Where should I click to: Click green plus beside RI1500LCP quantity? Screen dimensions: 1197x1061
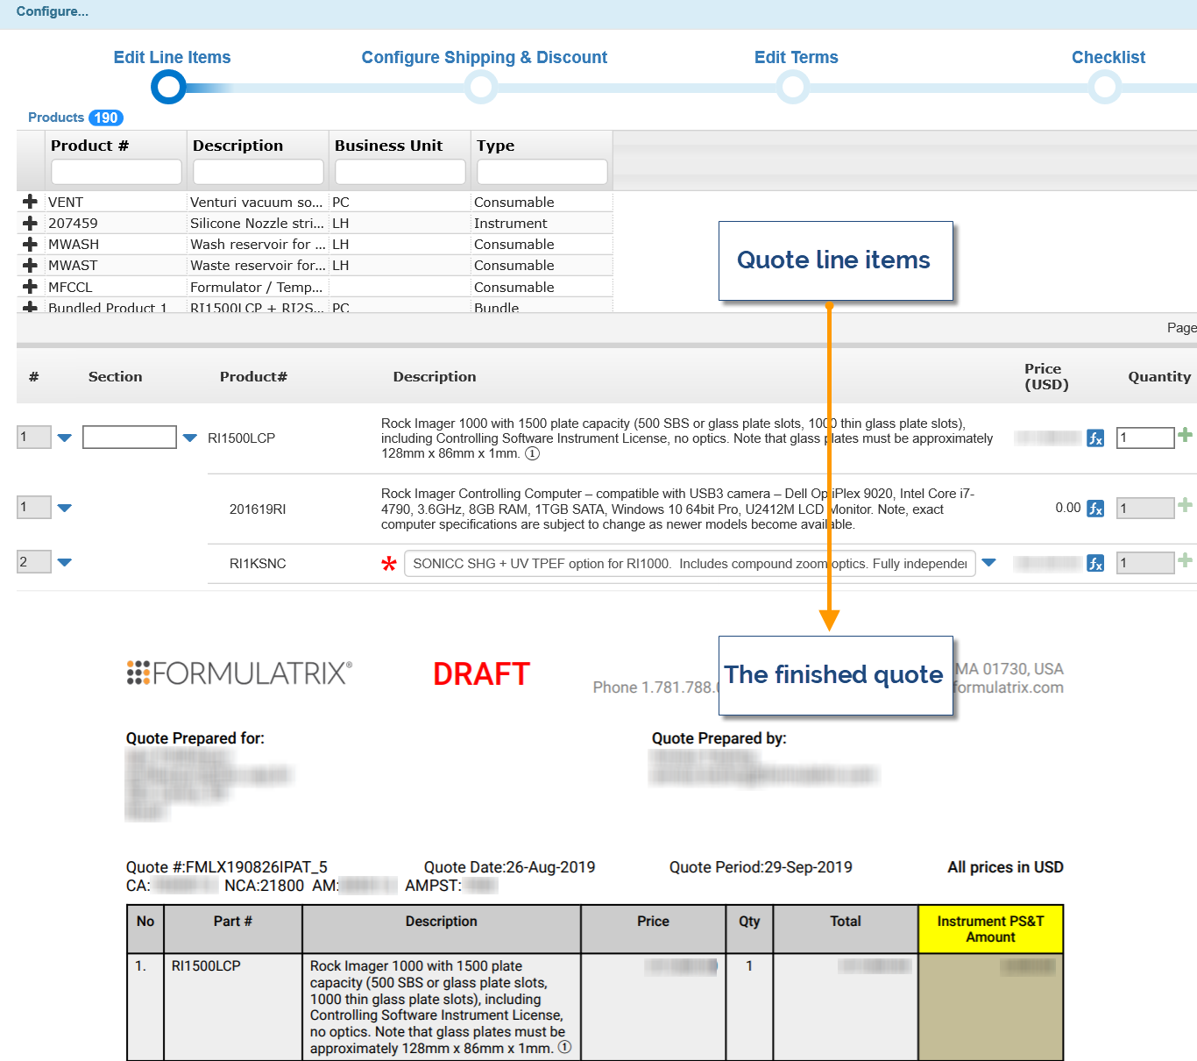pyautogui.click(x=1185, y=435)
